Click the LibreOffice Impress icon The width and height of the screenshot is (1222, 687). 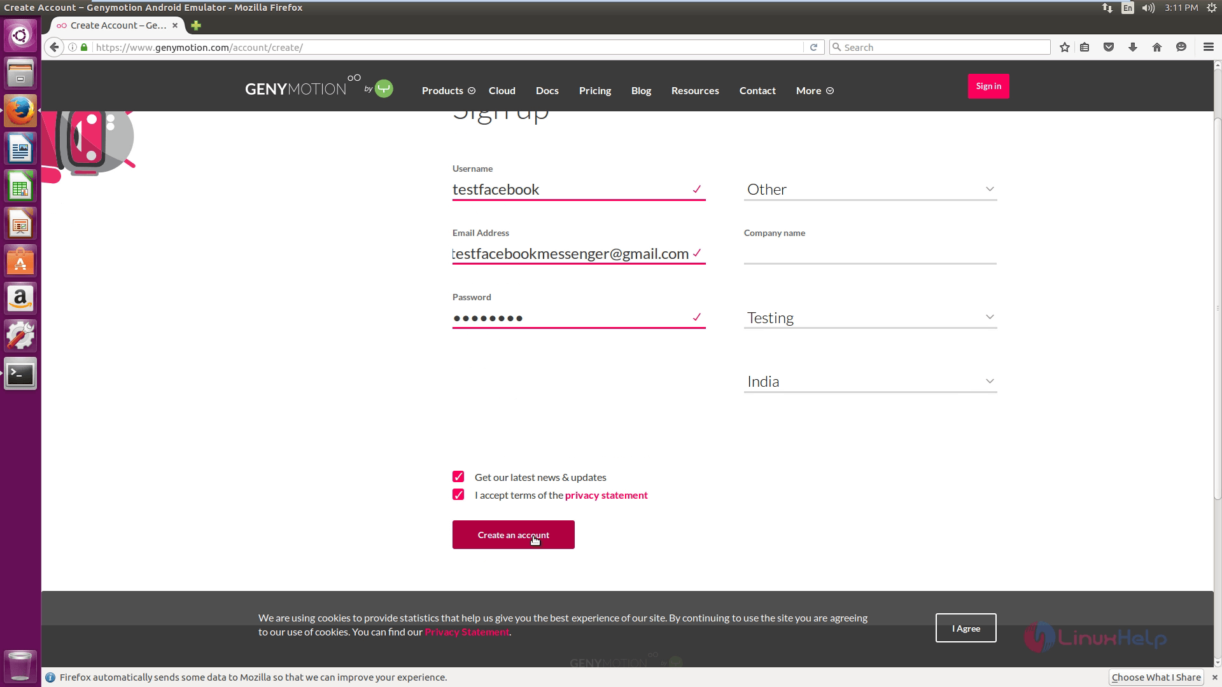[20, 225]
